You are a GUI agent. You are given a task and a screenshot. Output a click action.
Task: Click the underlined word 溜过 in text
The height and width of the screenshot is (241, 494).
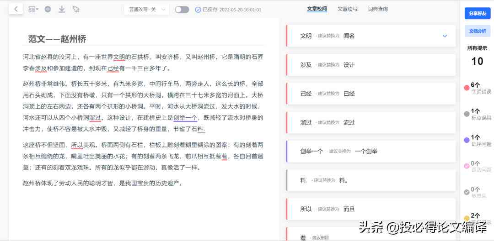click(x=95, y=118)
